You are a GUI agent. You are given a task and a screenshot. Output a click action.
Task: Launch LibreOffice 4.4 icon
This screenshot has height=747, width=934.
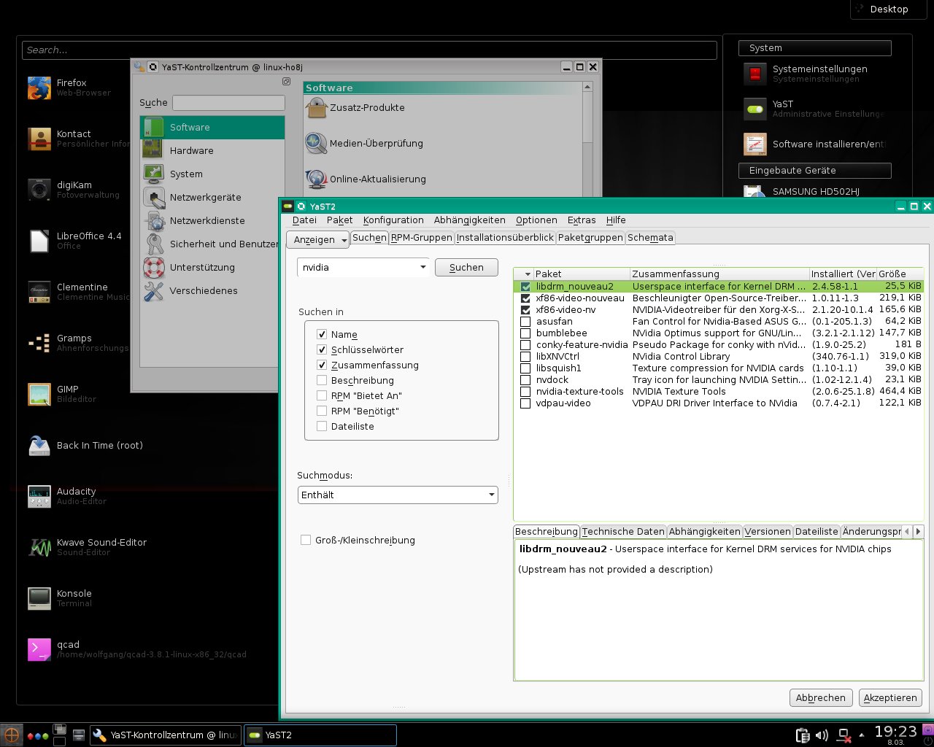[39, 241]
